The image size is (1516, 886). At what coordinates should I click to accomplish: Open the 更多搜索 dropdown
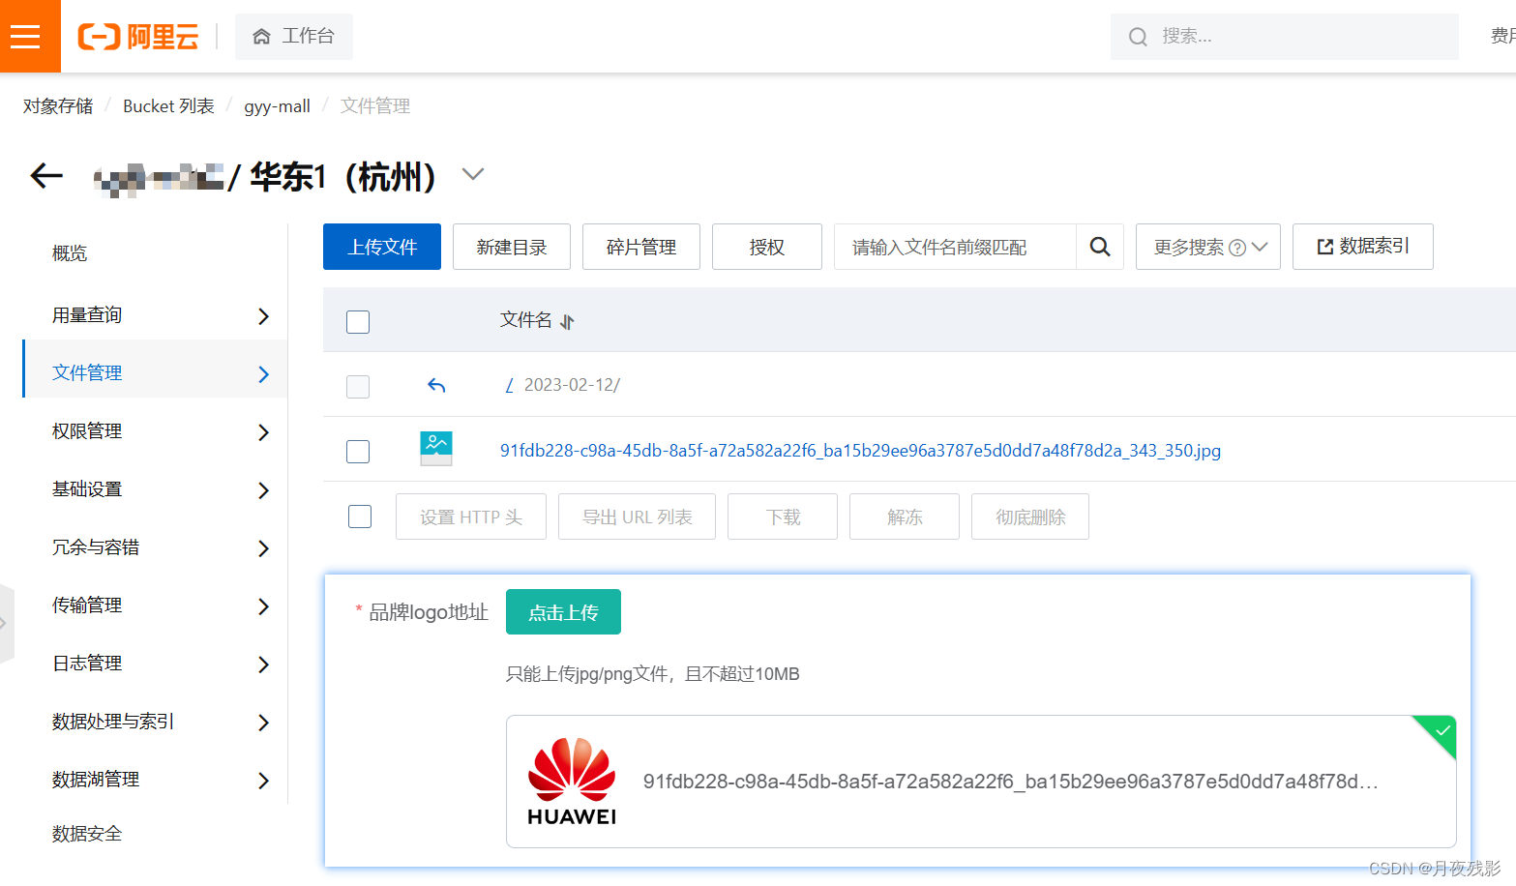pyautogui.click(x=1208, y=247)
